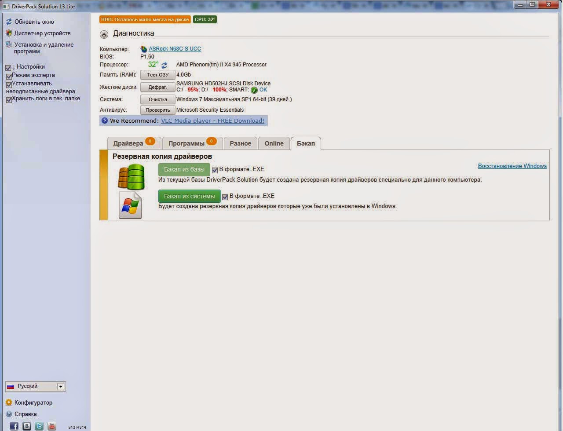Click the Дефраг. button
The height and width of the screenshot is (431, 563).
point(158,87)
